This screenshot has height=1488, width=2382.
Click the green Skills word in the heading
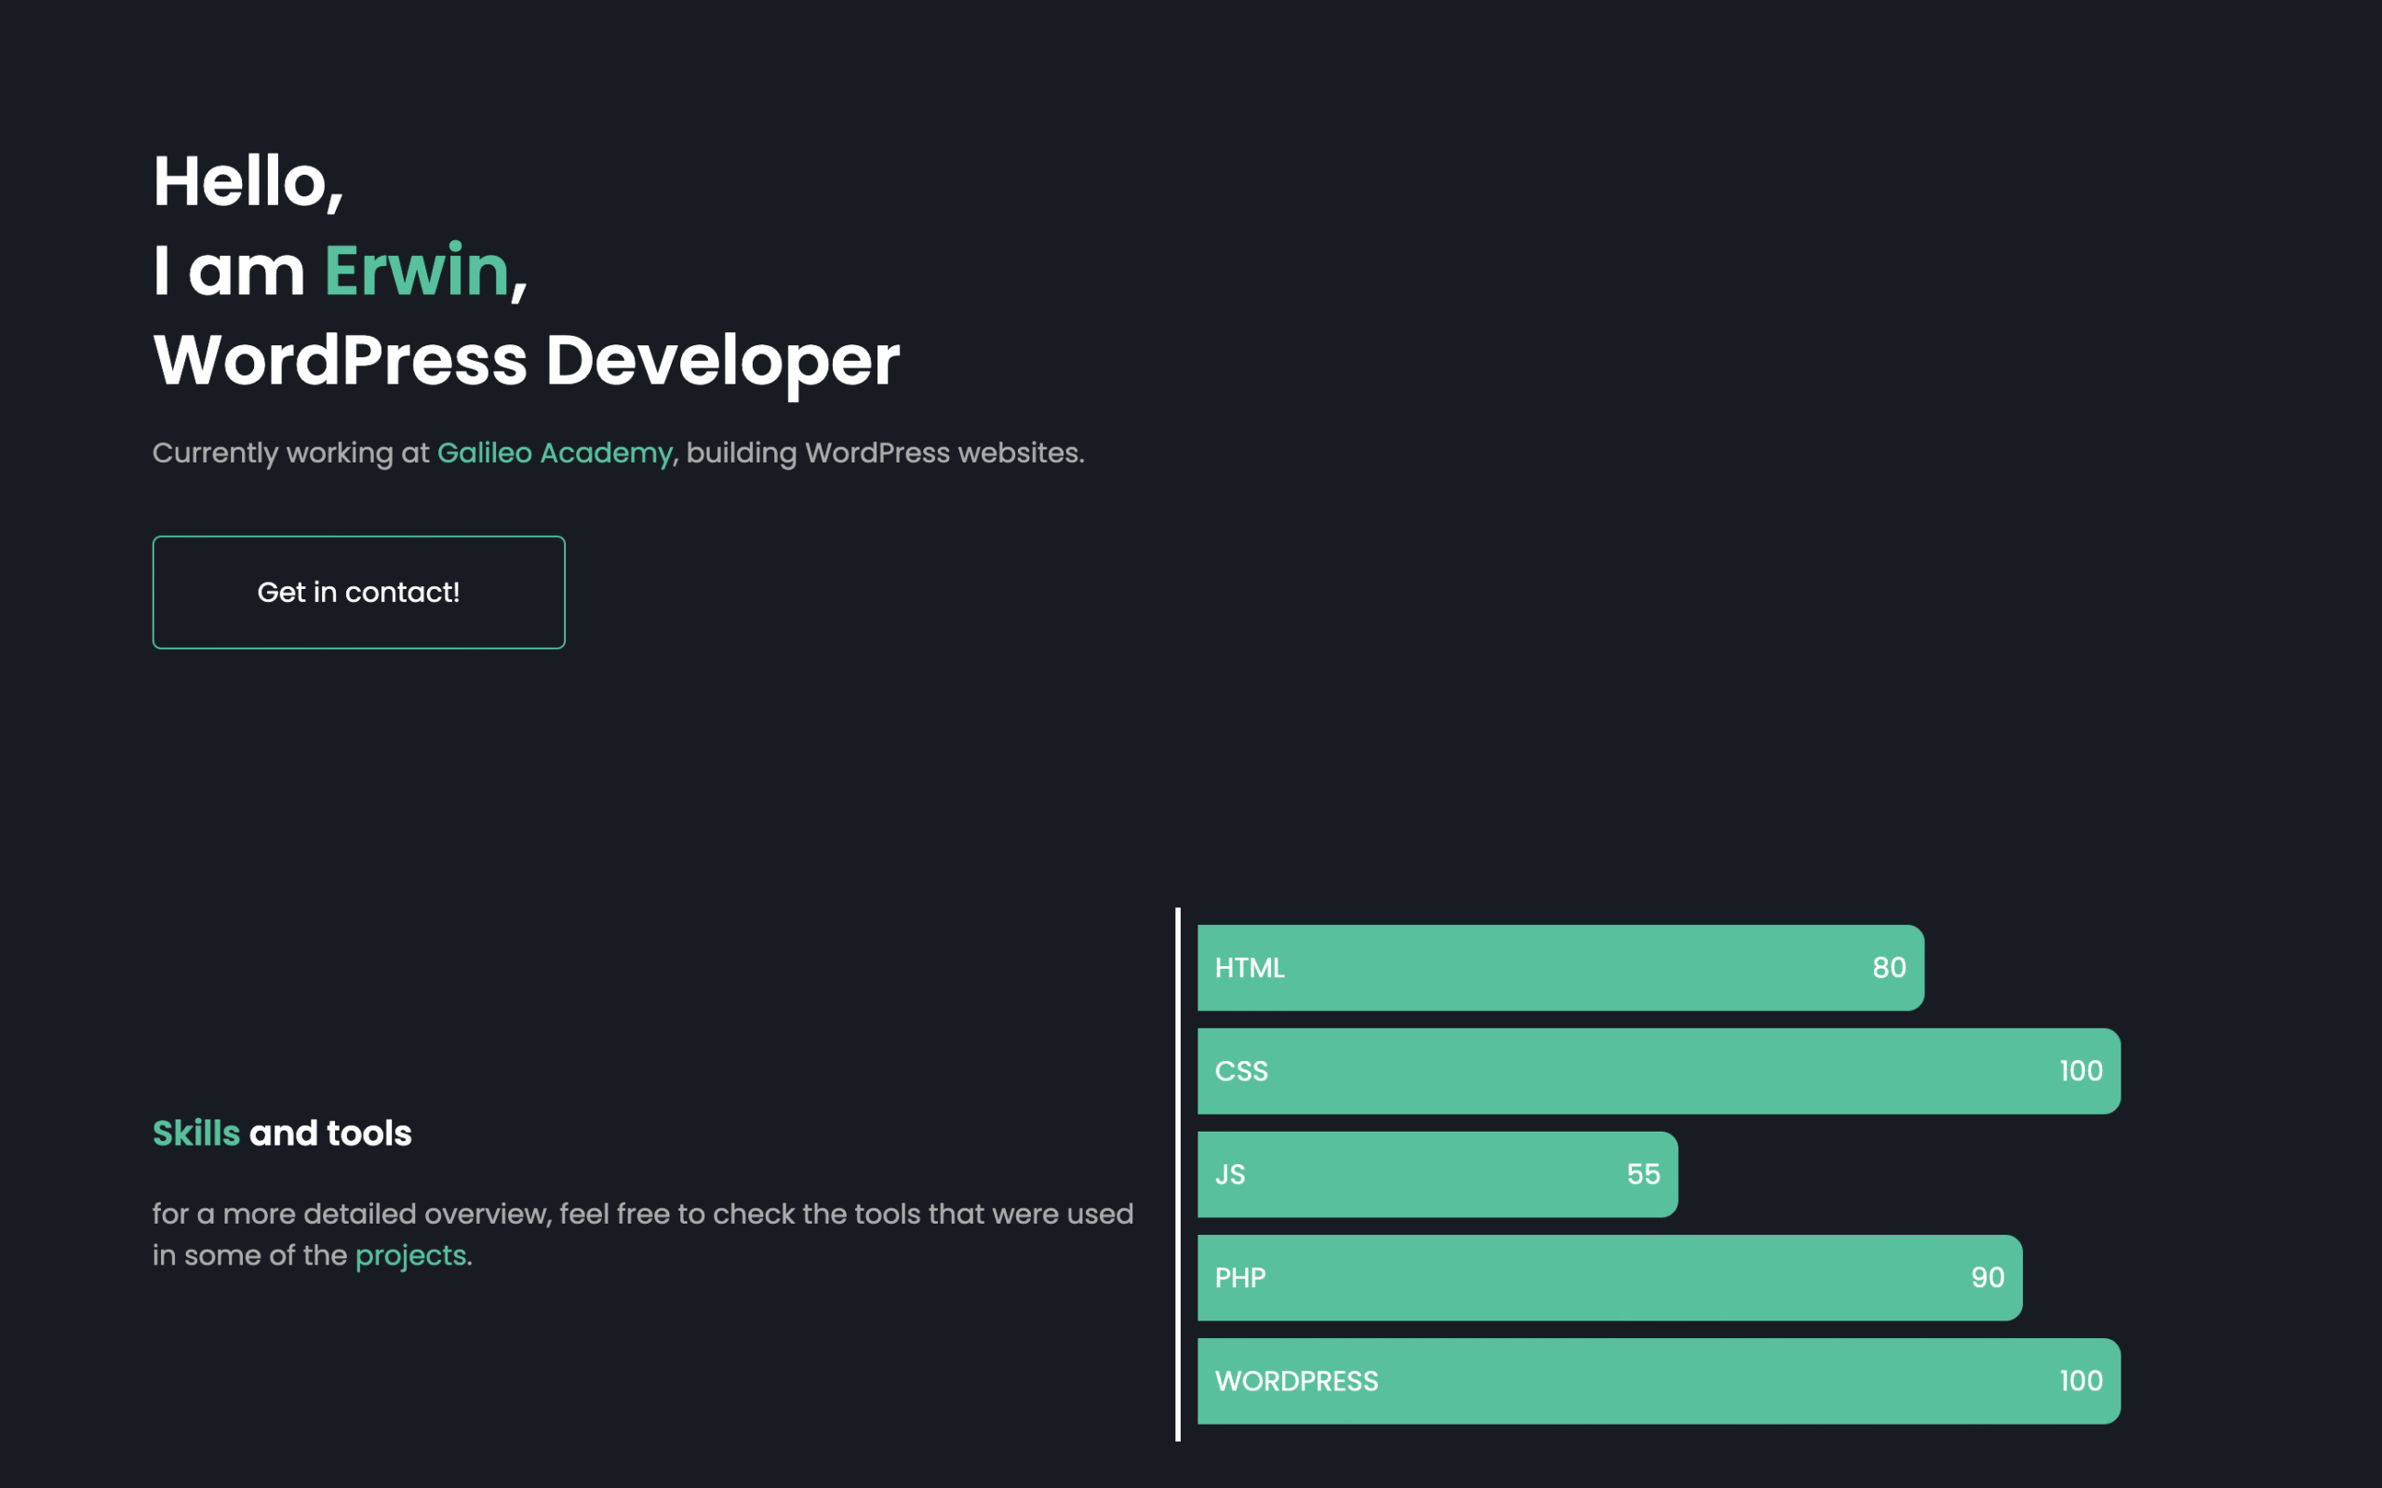click(195, 1133)
